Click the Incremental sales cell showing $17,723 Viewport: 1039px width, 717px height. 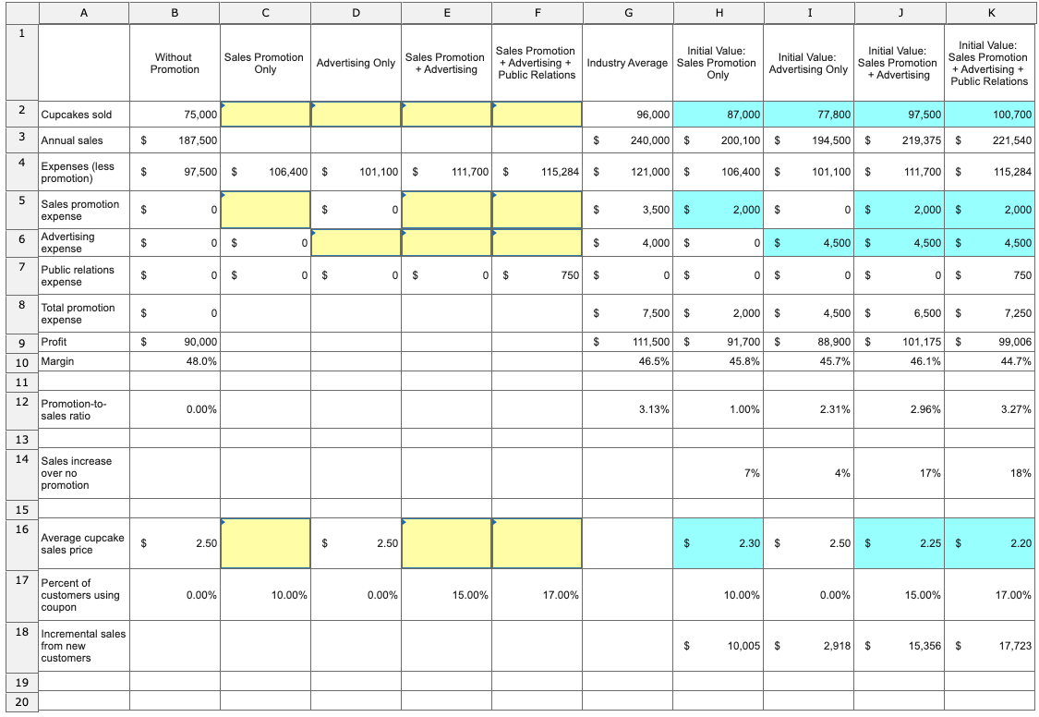point(989,646)
